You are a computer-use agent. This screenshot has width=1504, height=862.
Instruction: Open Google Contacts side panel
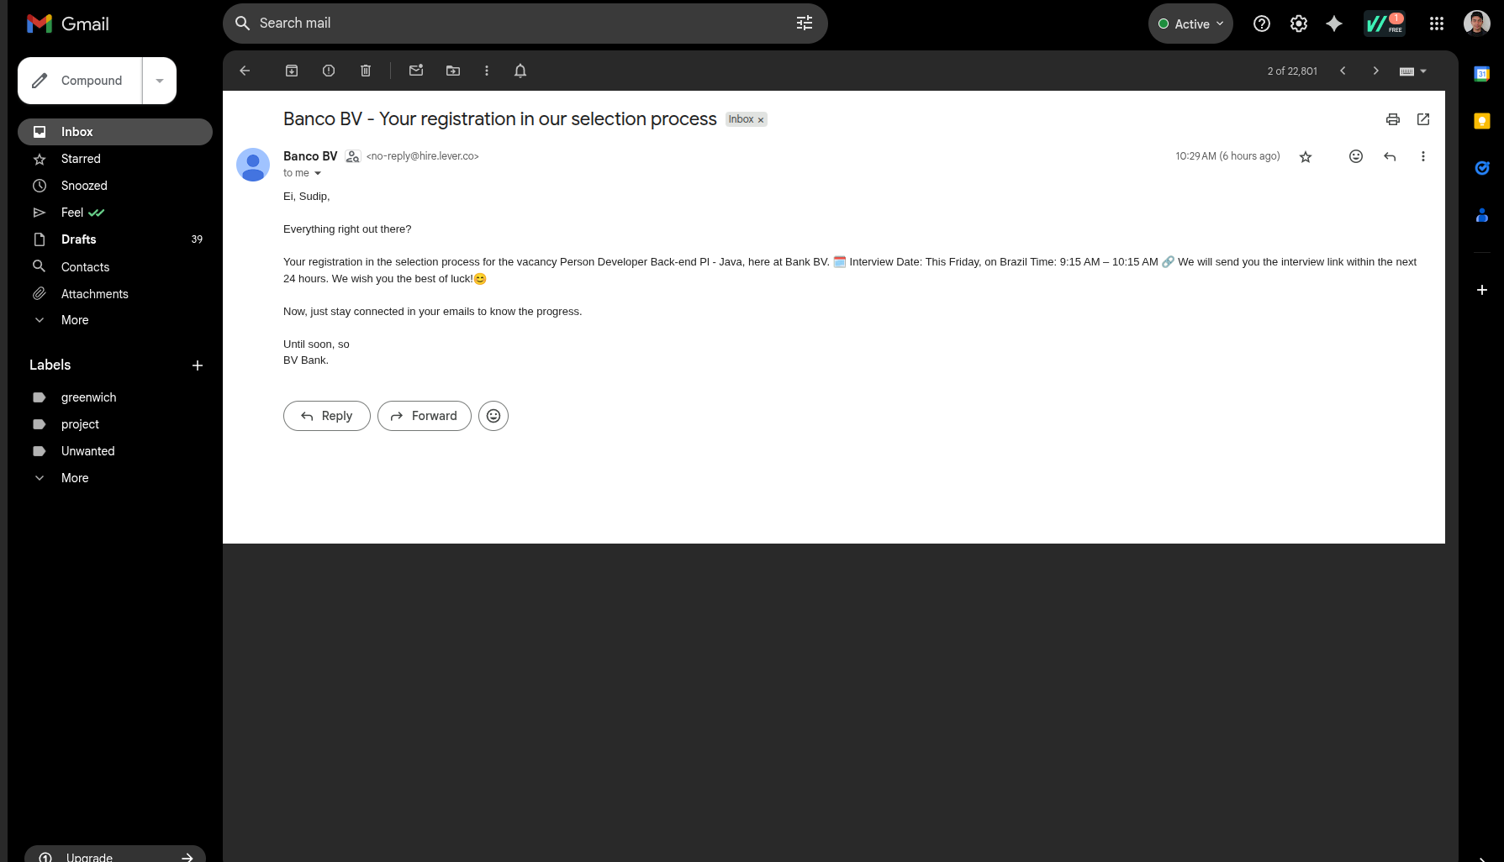1482,215
